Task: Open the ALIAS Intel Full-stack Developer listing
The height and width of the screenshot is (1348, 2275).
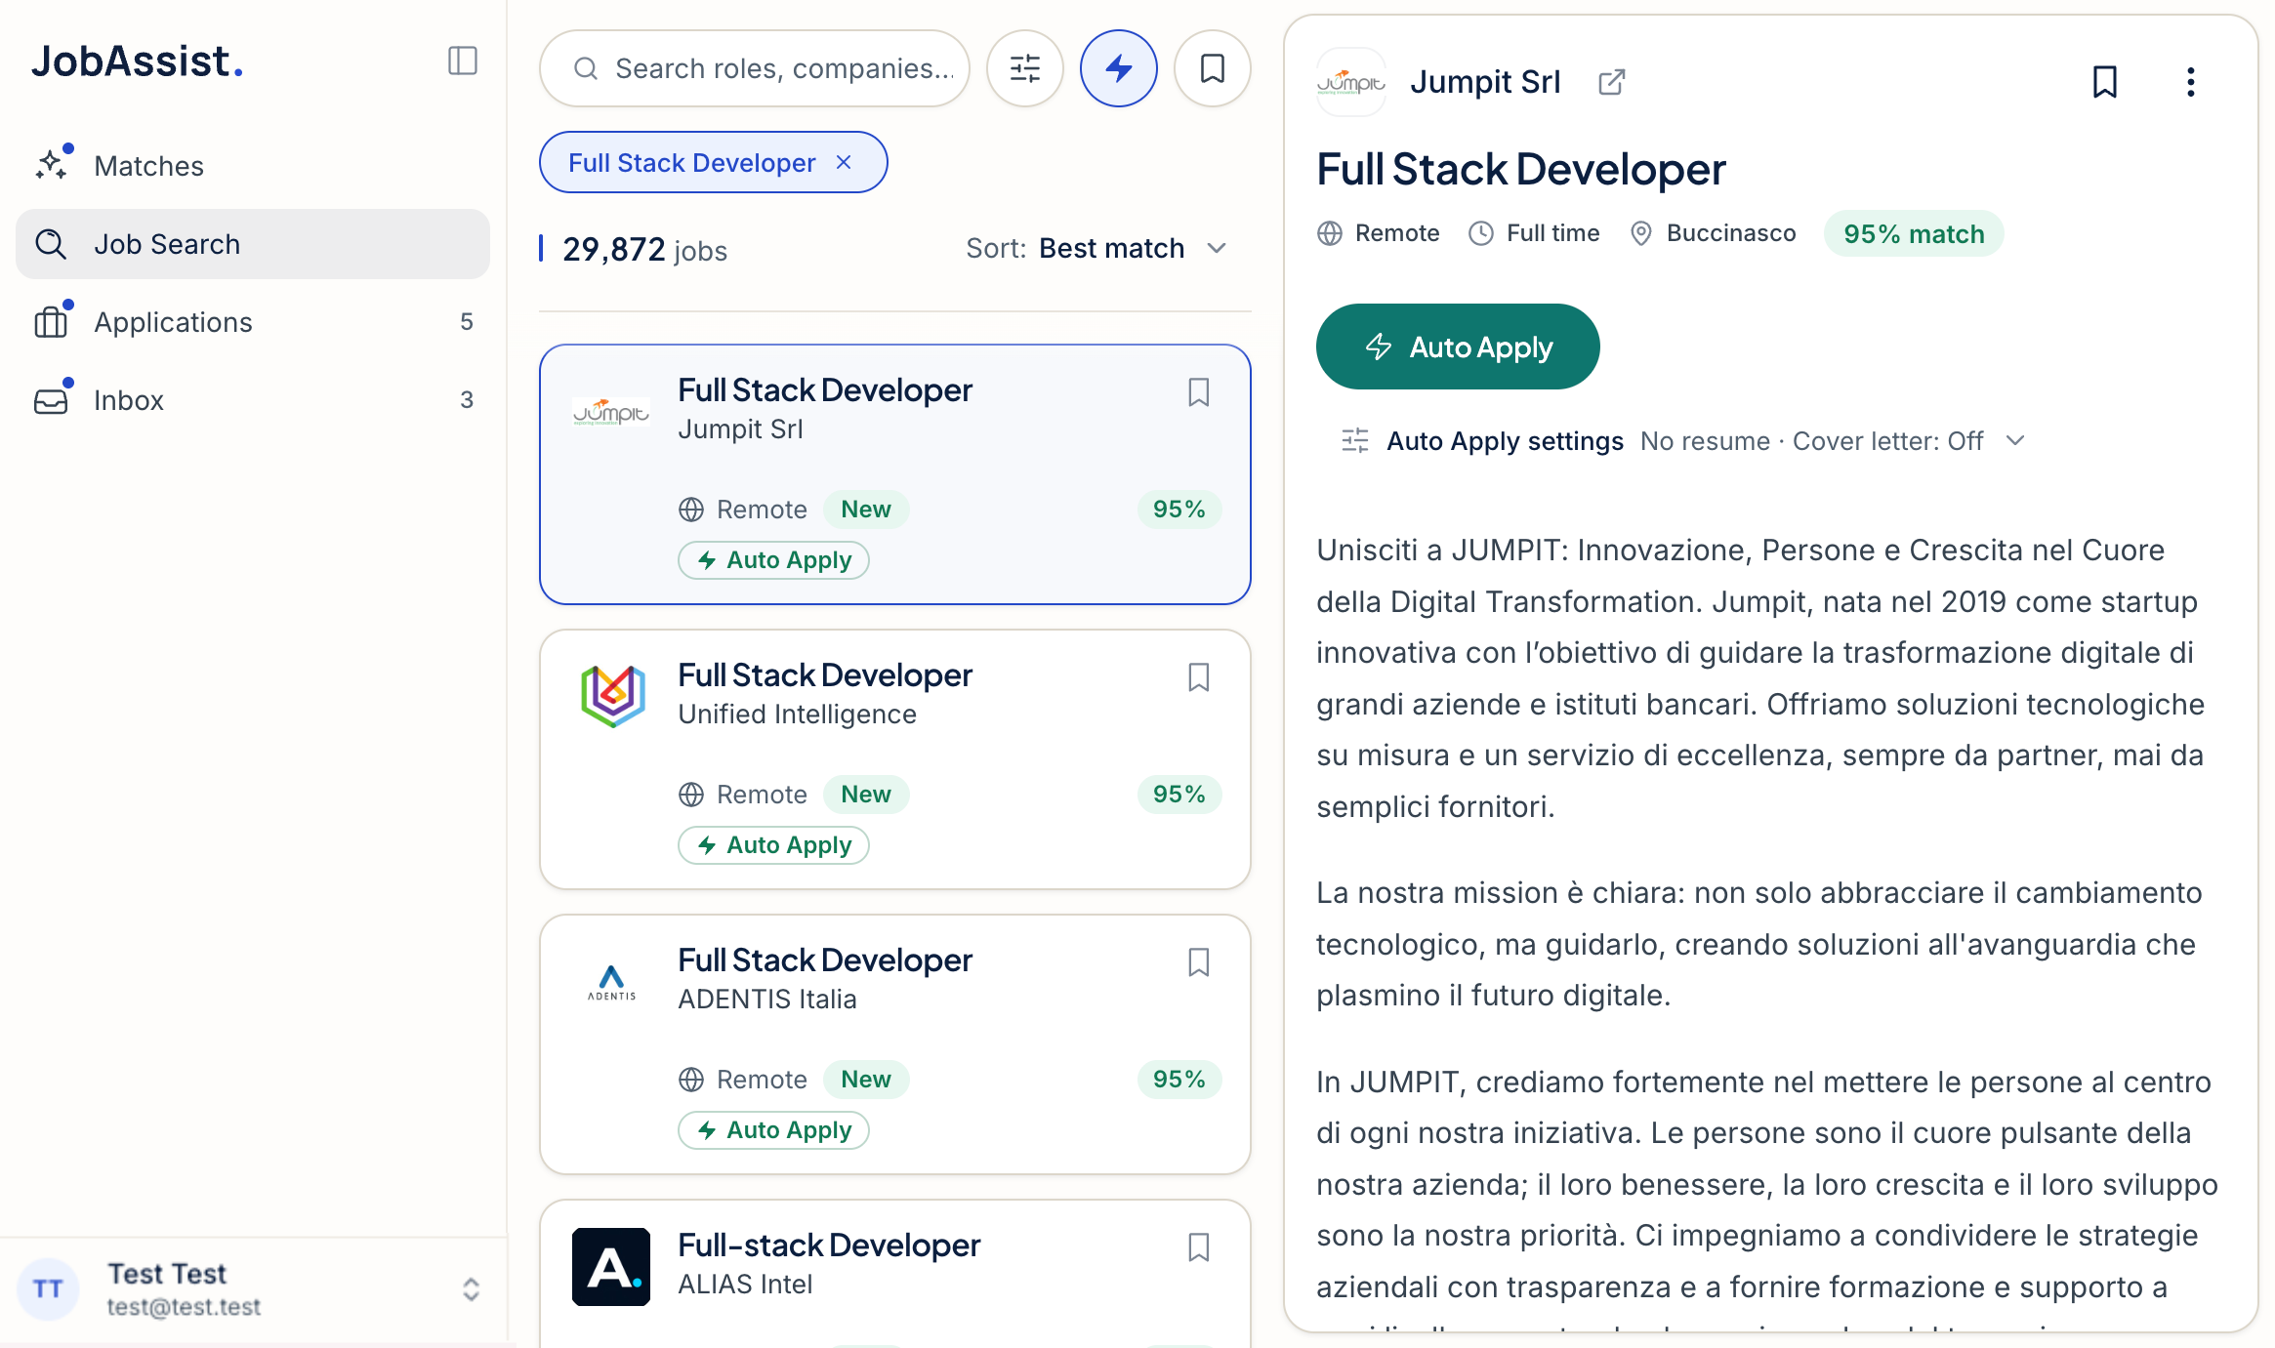Action: click(829, 1246)
